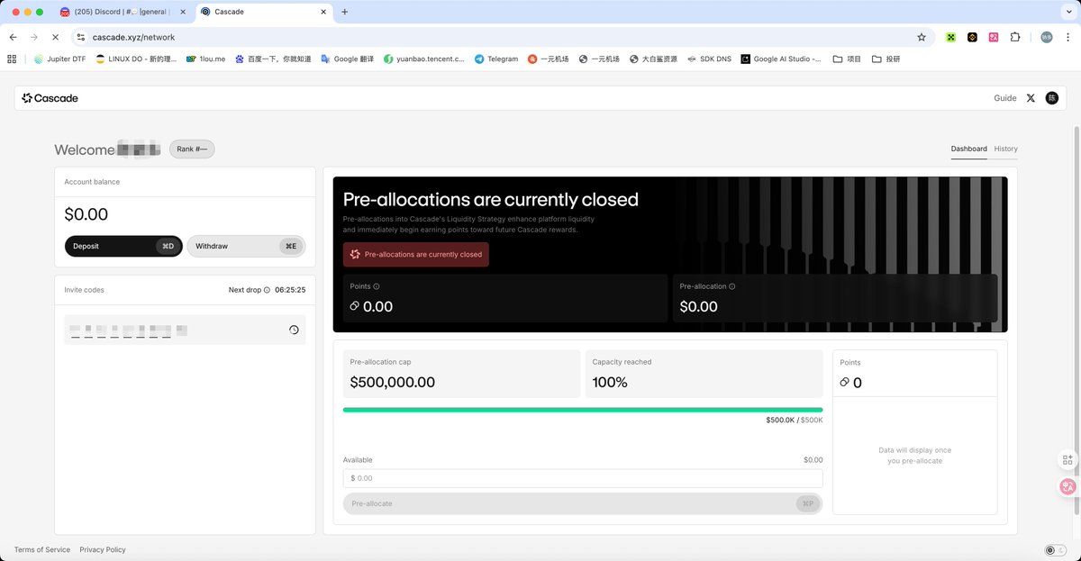1081x561 pixels.
Task: Click the site info icon in address bar
Action: (x=81, y=37)
